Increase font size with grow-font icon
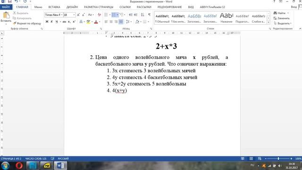 78,15
